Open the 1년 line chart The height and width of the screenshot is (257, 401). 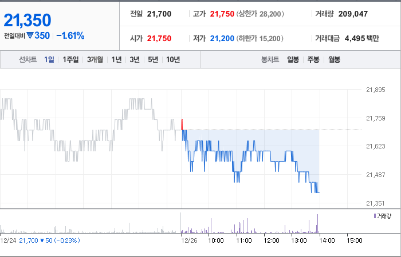coord(116,59)
